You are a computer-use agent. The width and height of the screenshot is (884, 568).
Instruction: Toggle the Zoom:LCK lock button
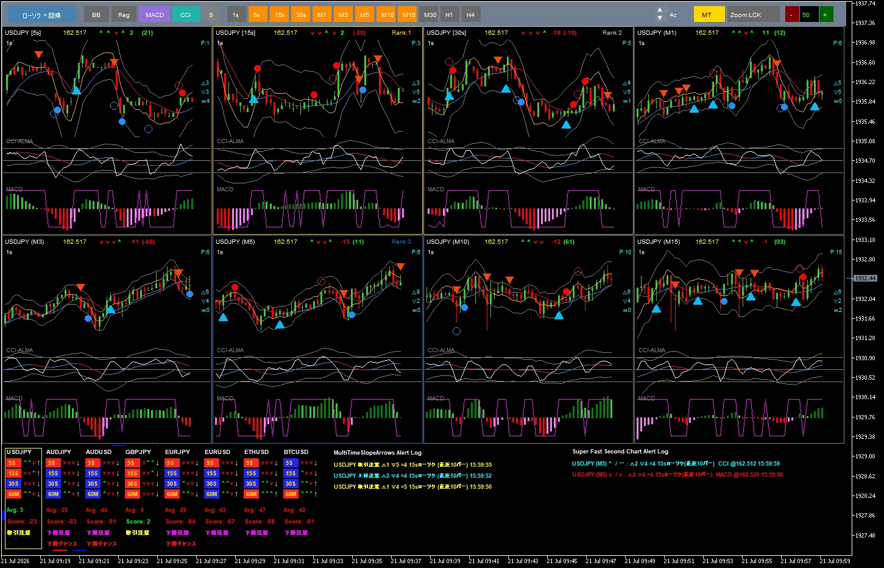pos(753,15)
